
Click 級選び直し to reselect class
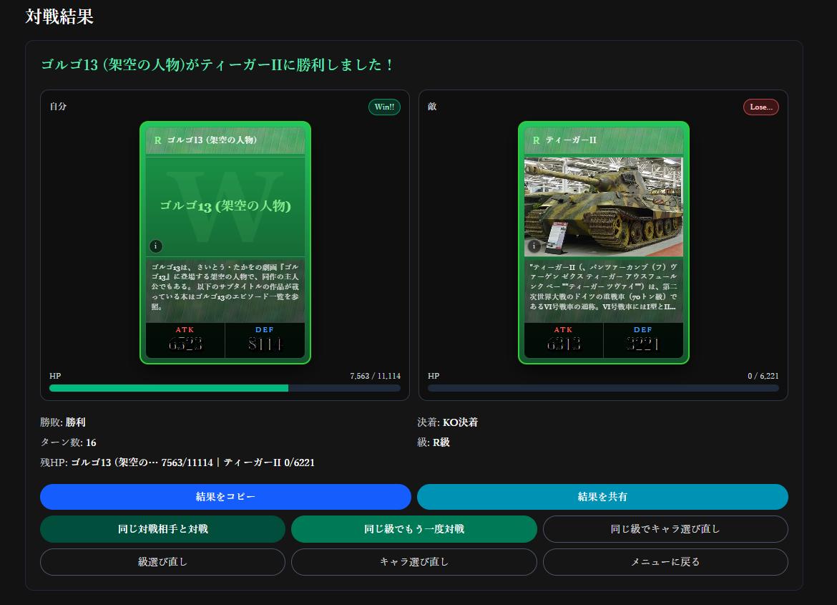(x=162, y=562)
